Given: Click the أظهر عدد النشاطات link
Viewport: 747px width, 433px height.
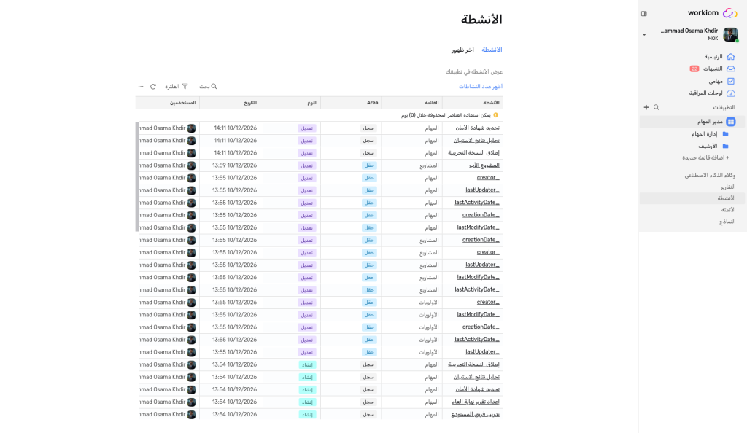Looking at the screenshot, I should pos(481,87).
